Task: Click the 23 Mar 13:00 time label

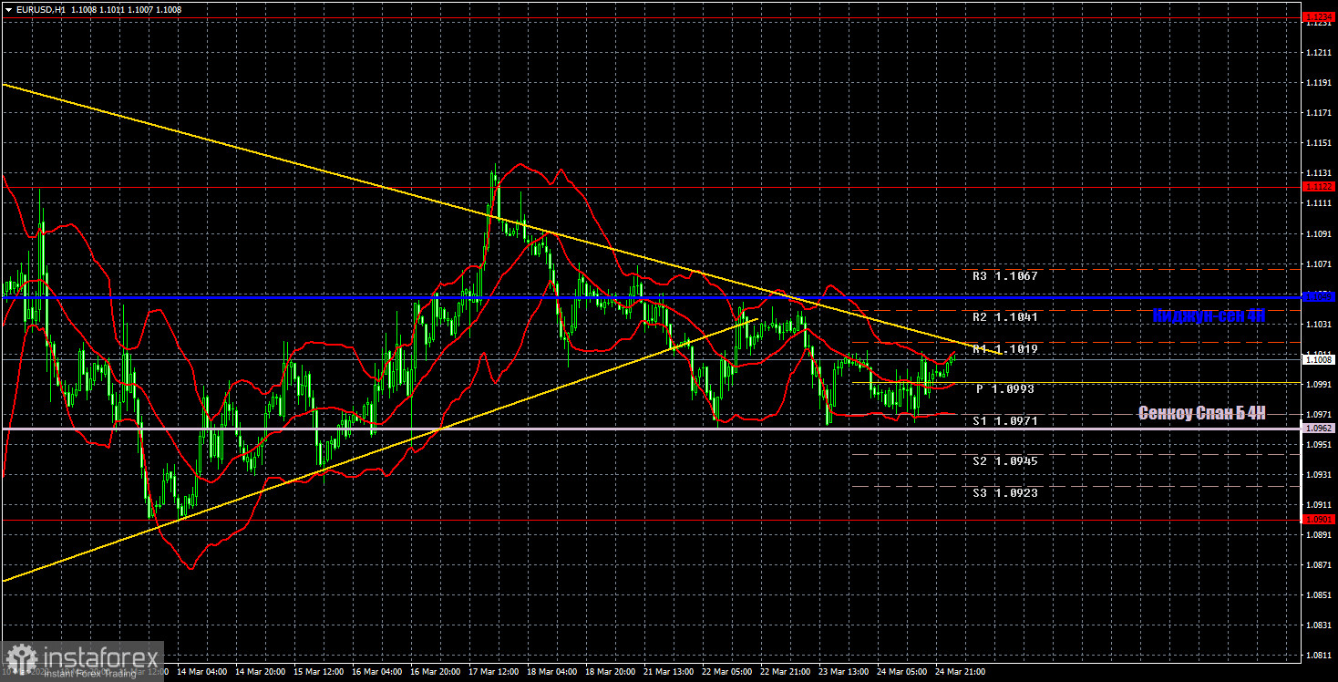Action: pos(842,672)
